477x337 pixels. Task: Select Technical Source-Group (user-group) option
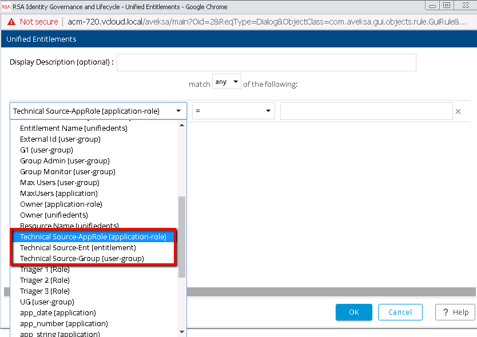click(82, 259)
